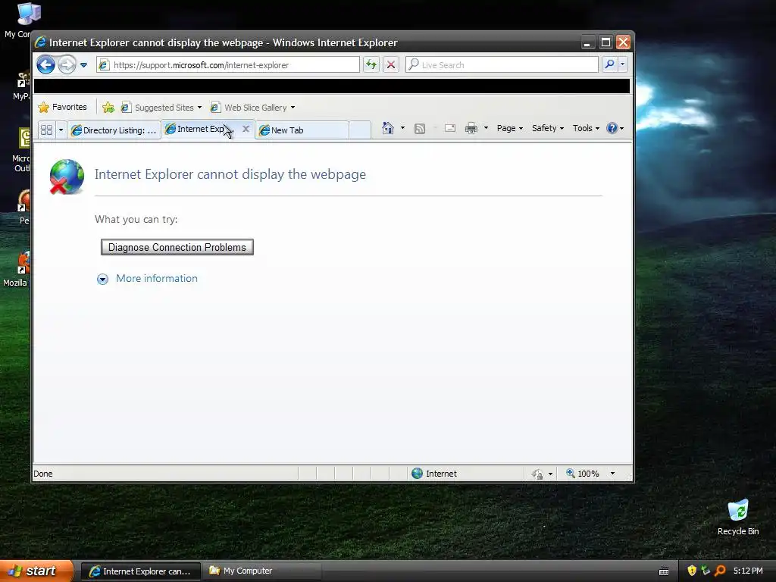Click inside the Live Search box
776x582 pixels.
tap(502, 65)
